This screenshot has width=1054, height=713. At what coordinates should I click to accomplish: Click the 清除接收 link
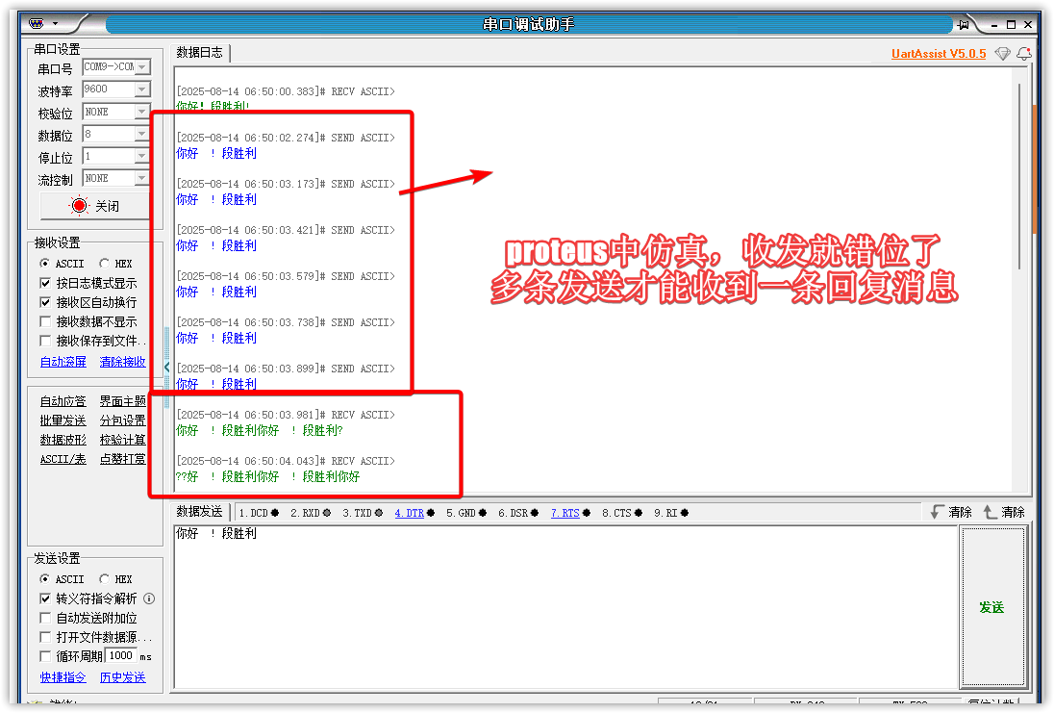pyautogui.click(x=122, y=362)
